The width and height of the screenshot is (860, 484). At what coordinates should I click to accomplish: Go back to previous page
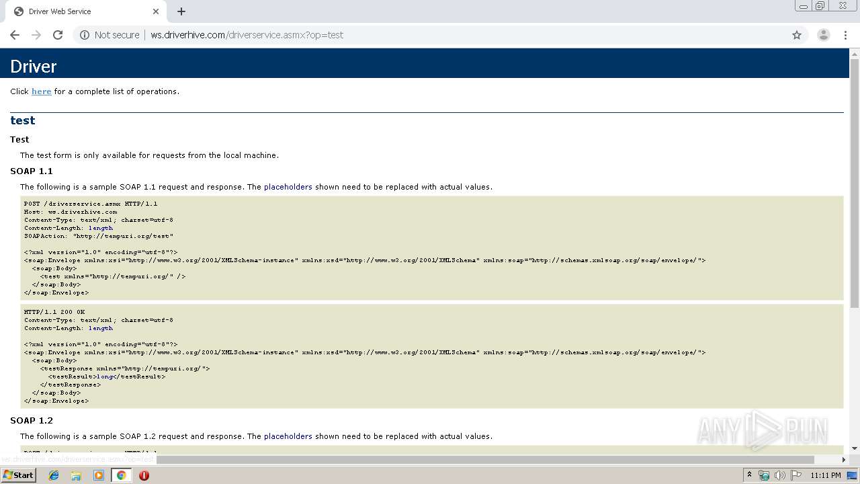pos(15,35)
